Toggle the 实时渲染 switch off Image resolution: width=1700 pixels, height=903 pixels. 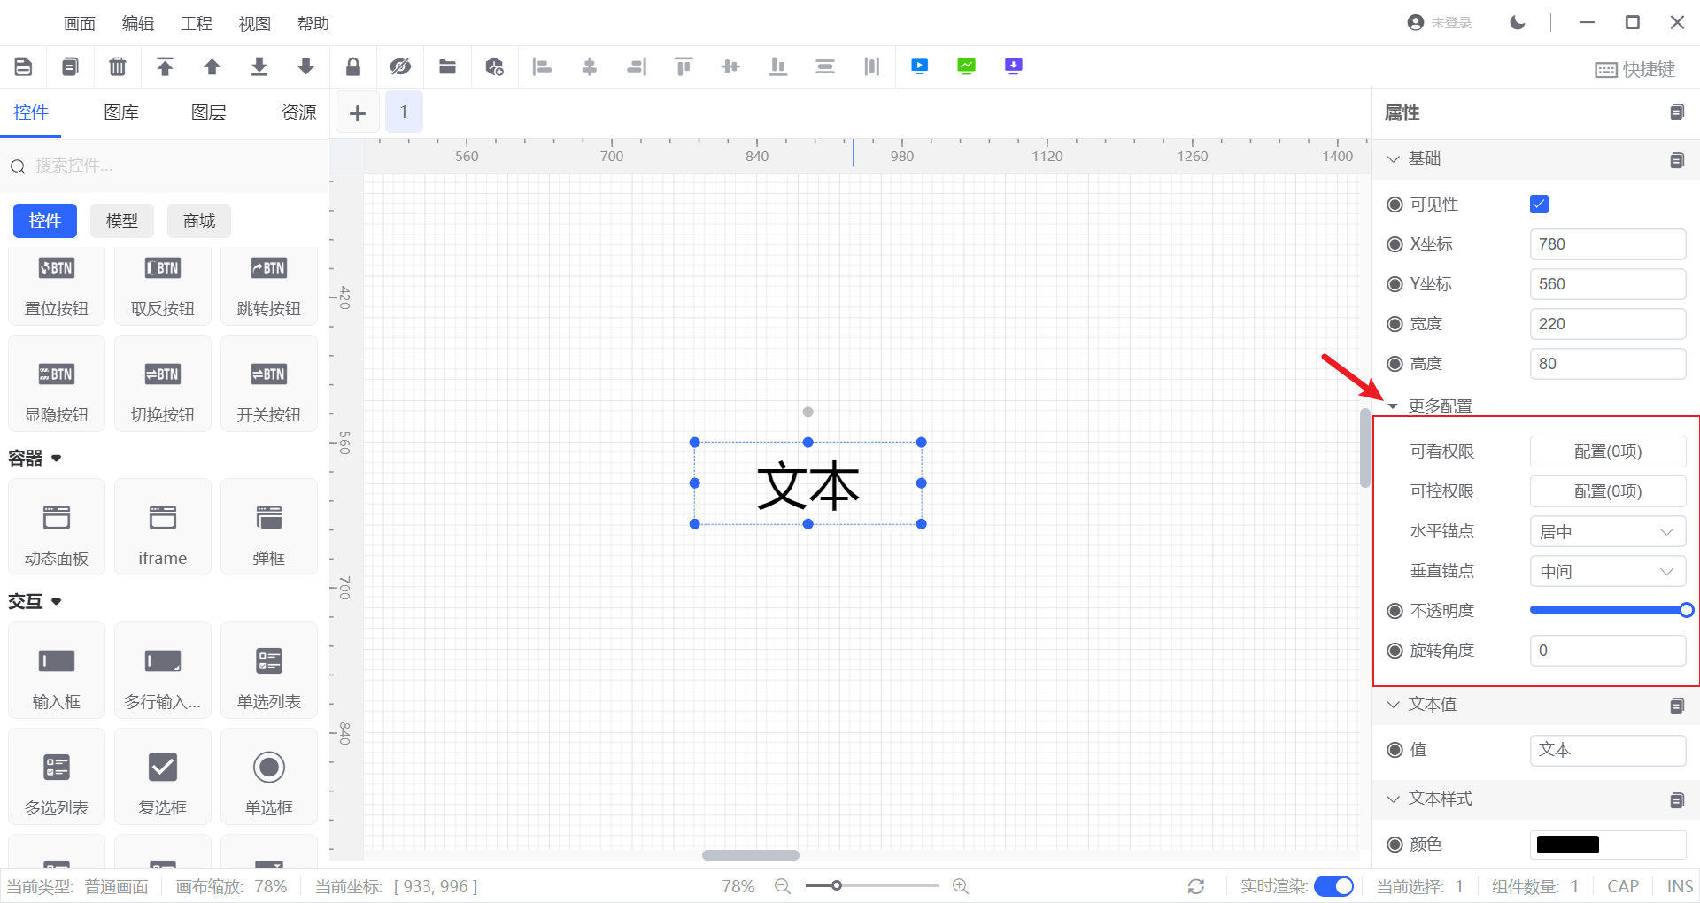[x=1333, y=886]
